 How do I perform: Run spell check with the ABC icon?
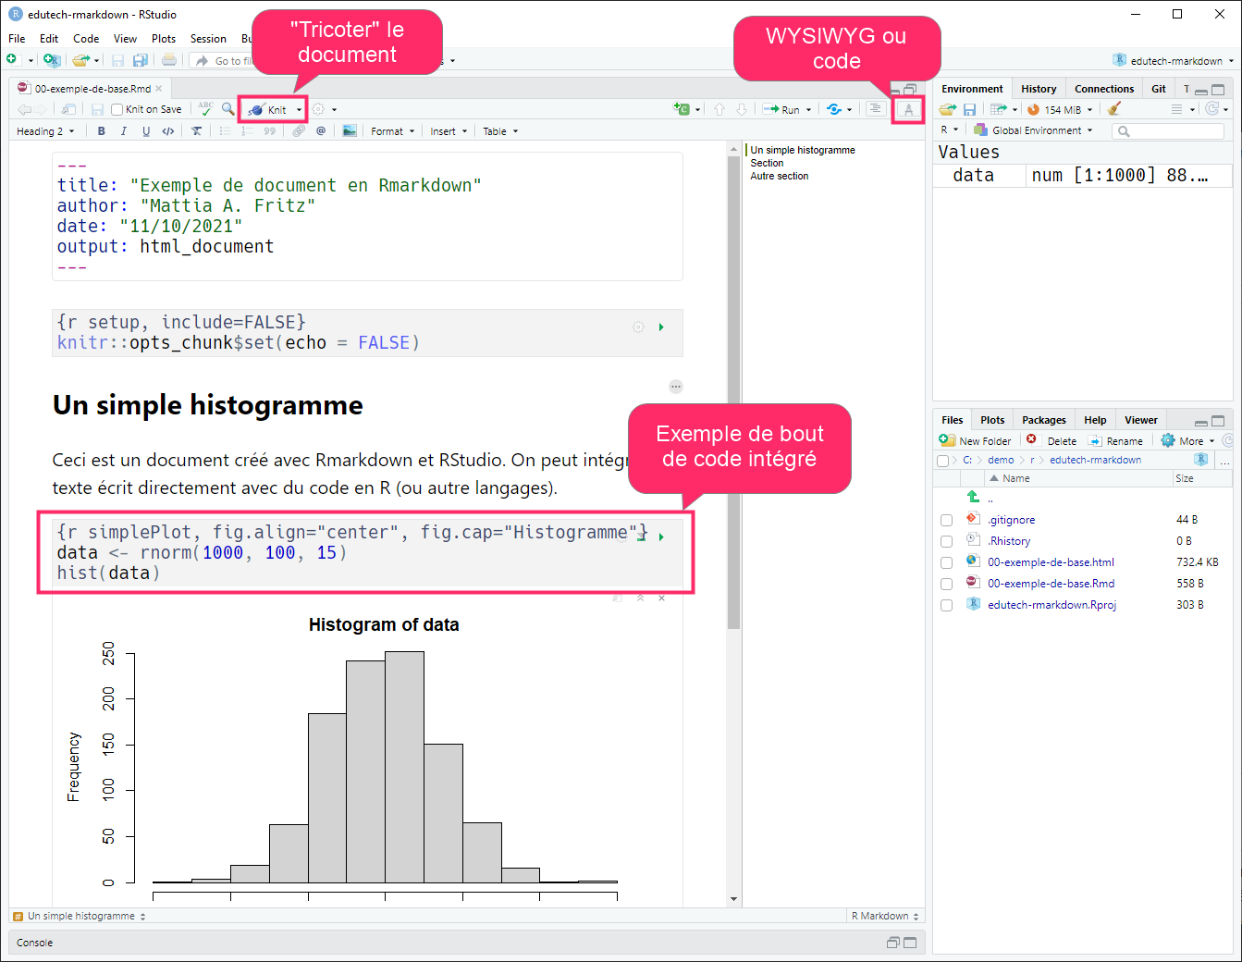[205, 109]
